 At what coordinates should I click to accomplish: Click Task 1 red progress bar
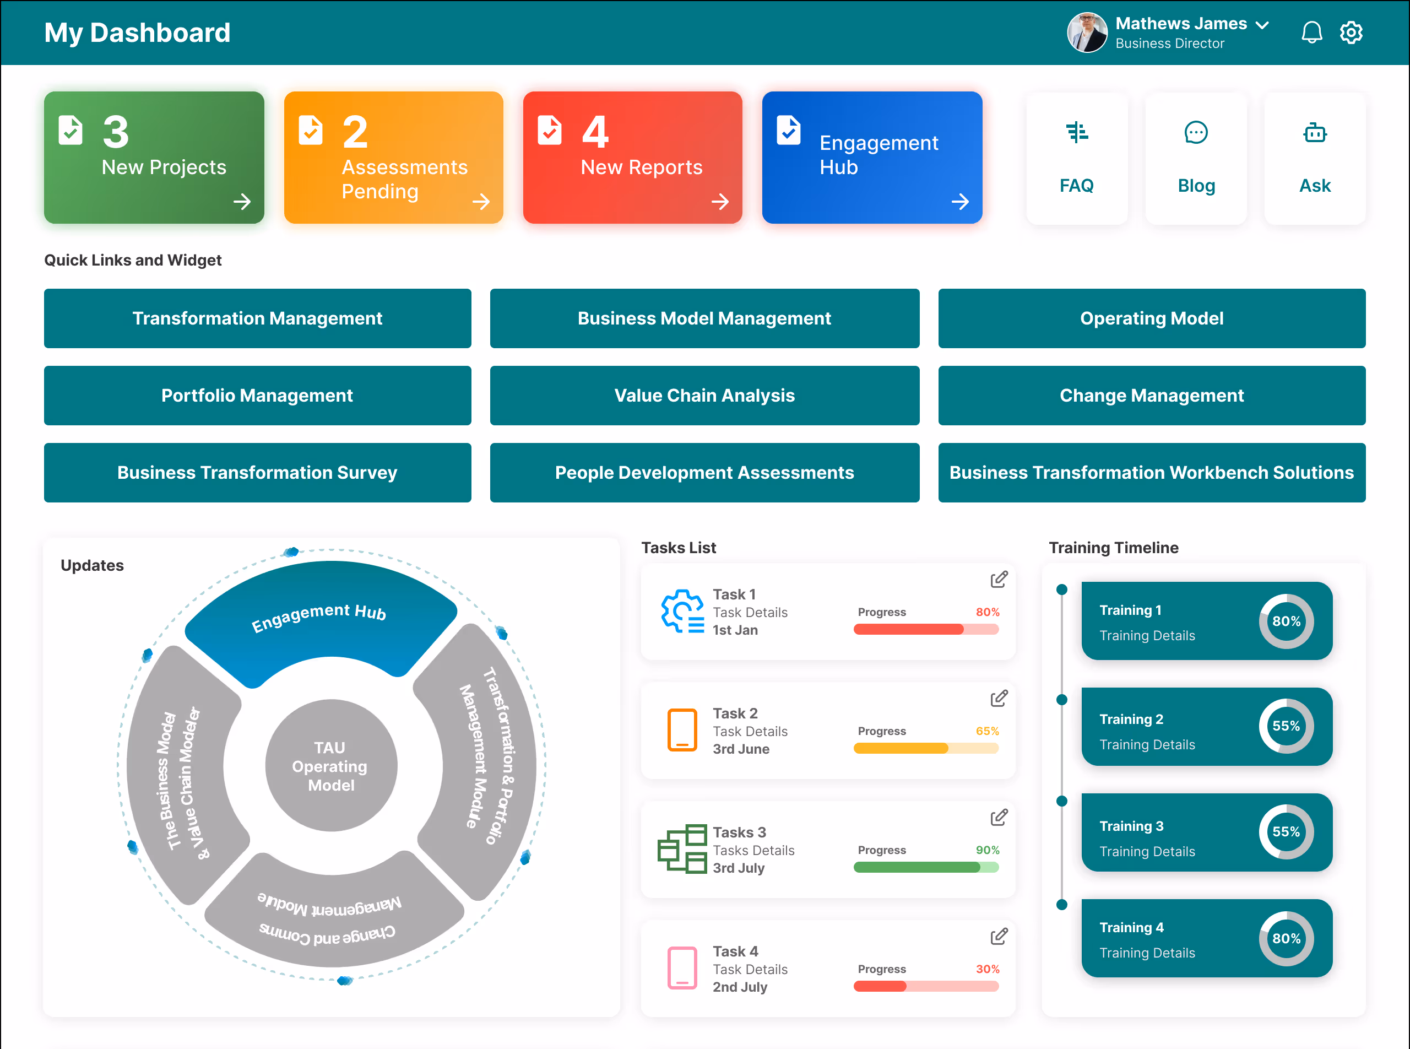926,629
